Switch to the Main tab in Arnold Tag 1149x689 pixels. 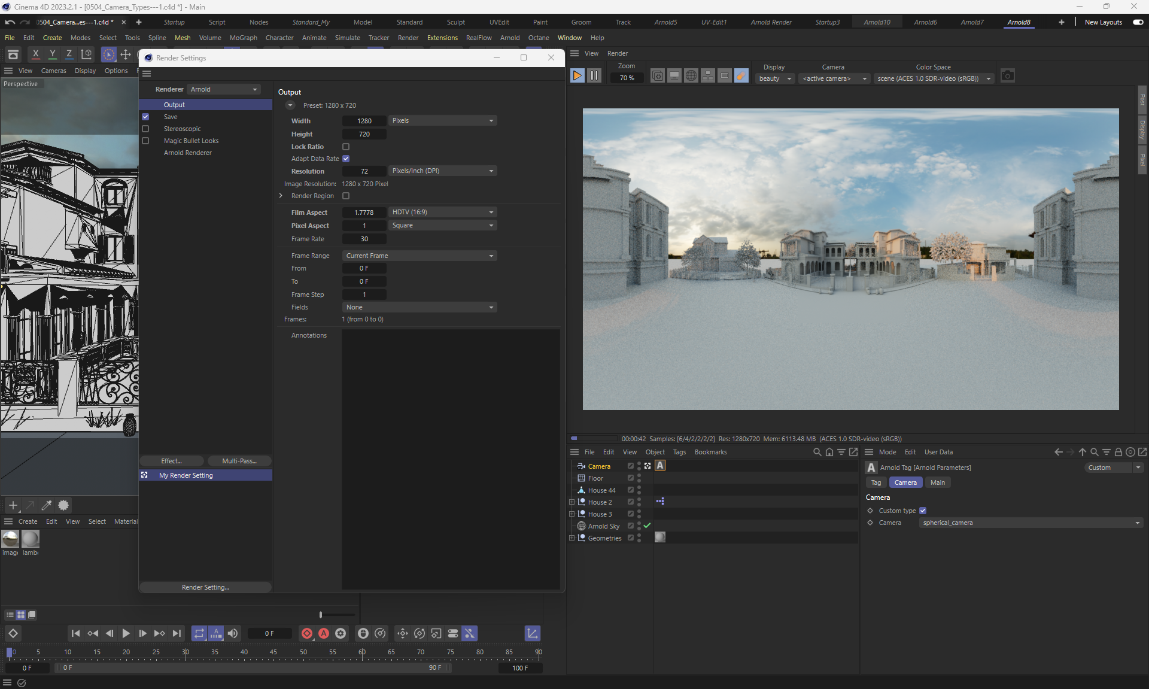pyautogui.click(x=937, y=482)
